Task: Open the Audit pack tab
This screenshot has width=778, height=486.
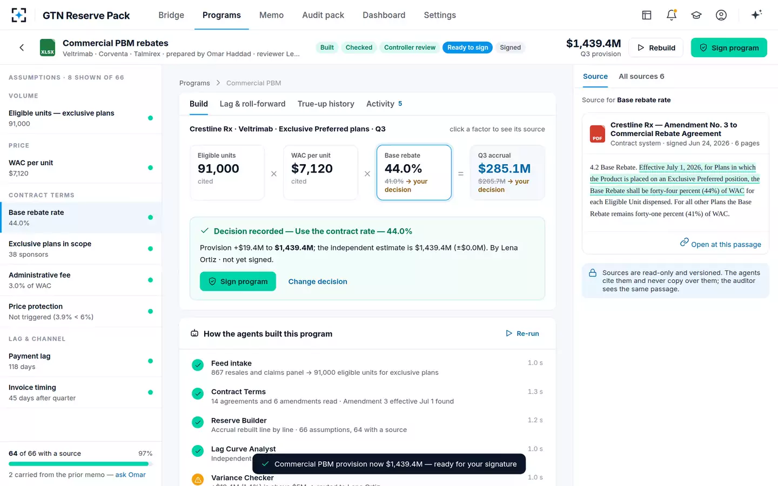Action: tap(323, 15)
